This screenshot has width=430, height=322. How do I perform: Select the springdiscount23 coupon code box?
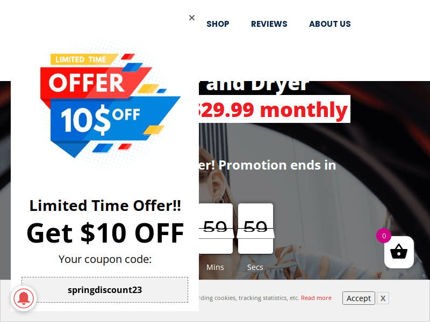105,290
